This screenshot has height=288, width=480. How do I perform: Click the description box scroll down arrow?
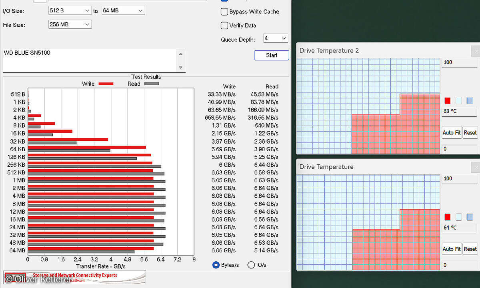(x=180, y=68)
